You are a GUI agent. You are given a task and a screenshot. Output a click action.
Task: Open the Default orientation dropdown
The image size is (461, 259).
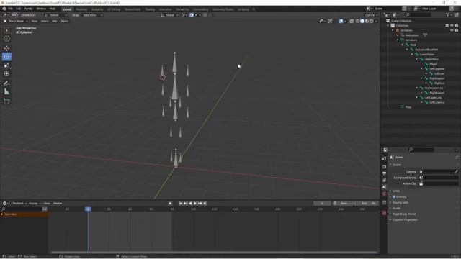(x=56, y=15)
